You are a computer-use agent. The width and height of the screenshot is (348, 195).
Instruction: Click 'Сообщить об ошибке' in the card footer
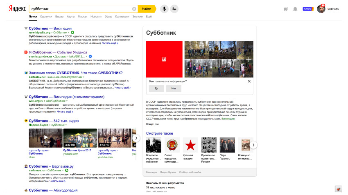190,172
